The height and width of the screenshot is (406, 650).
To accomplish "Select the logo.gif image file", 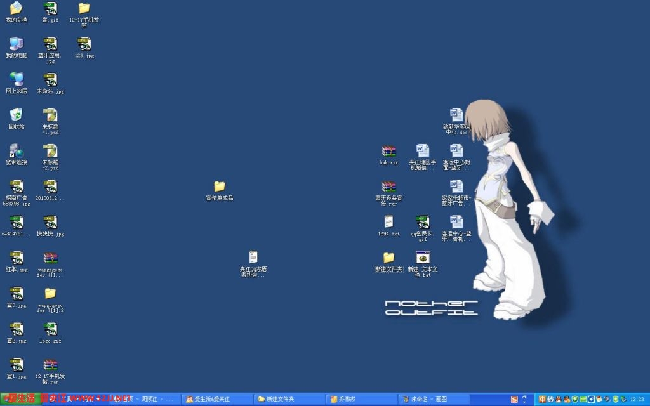I will (x=50, y=332).
